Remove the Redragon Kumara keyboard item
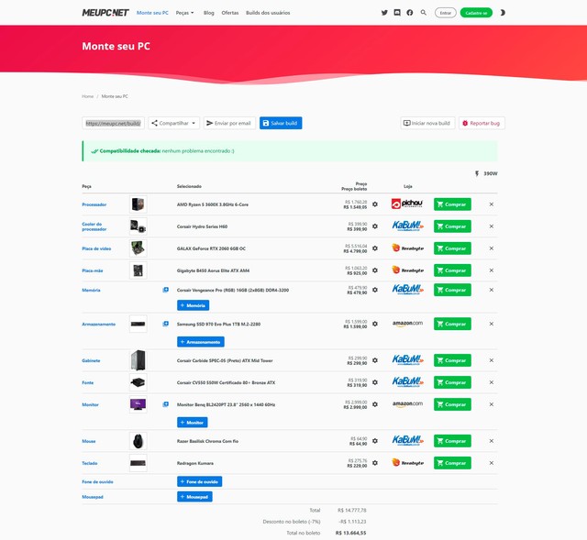Viewport: 587px width, 540px height. click(x=492, y=463)
